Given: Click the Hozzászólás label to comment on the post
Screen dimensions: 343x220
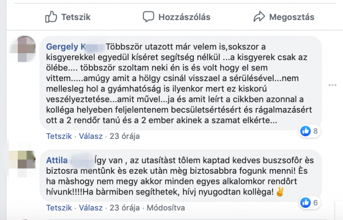Looking at the screenshot, I should pyautogui.click(x=185, y=17).
